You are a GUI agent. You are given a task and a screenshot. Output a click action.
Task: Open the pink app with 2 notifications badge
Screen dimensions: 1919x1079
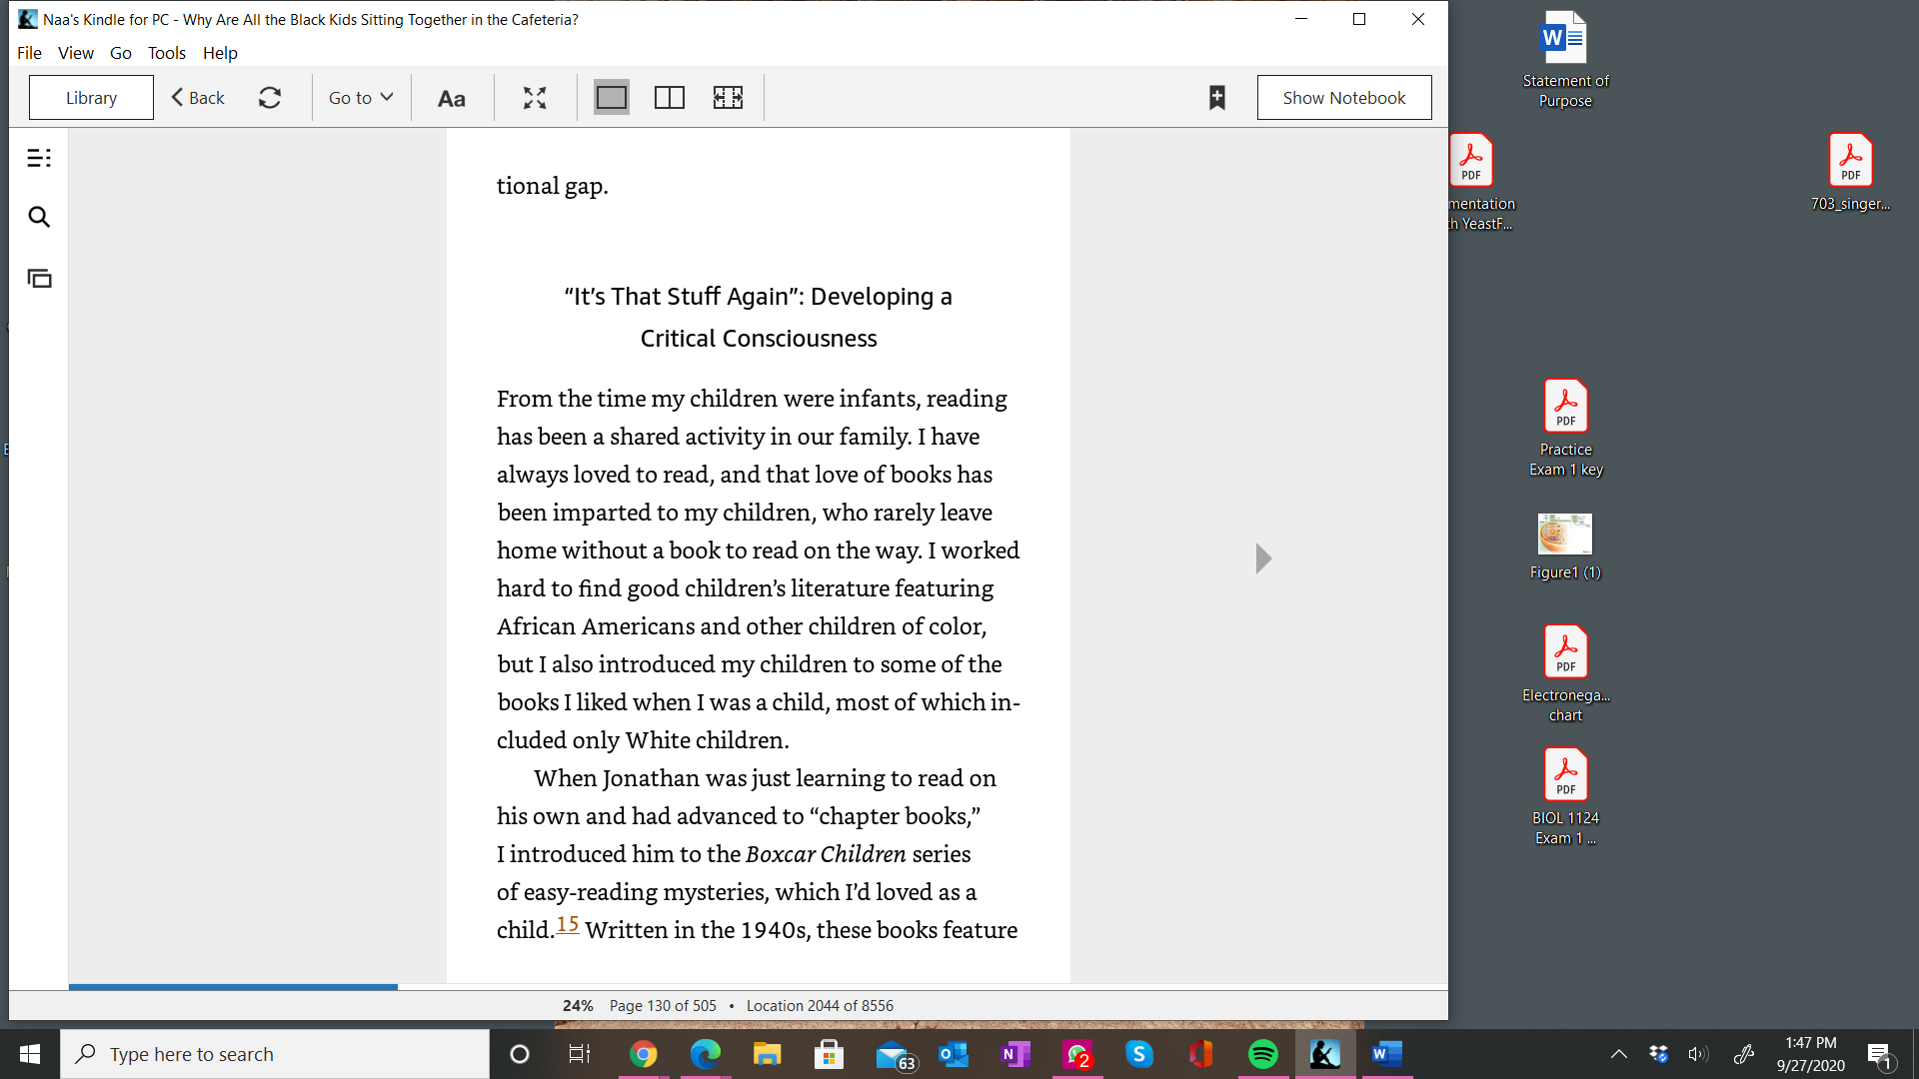click(x=1077, y=1054)
